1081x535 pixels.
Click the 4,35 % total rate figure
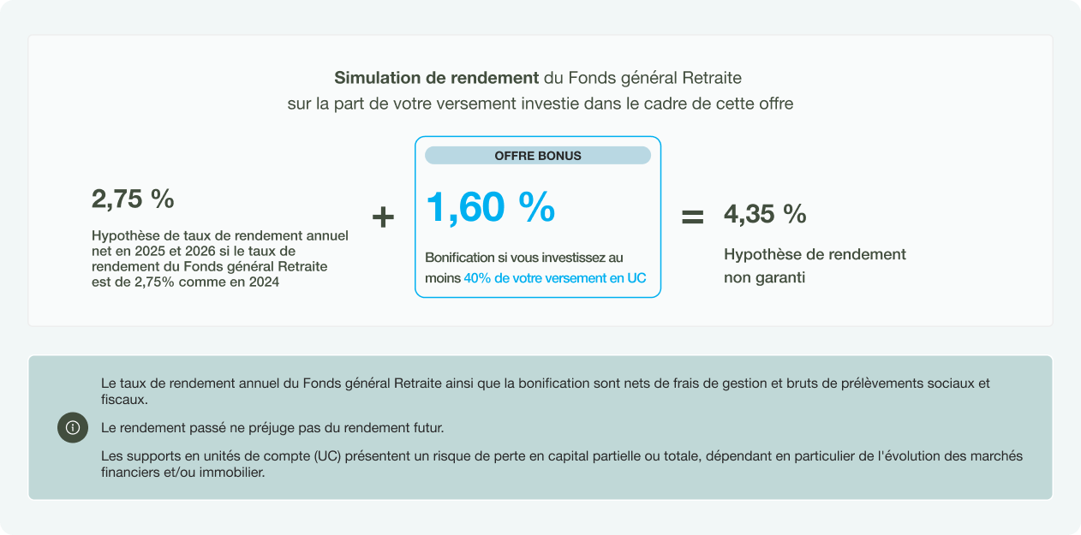click(x=765, y=214)
